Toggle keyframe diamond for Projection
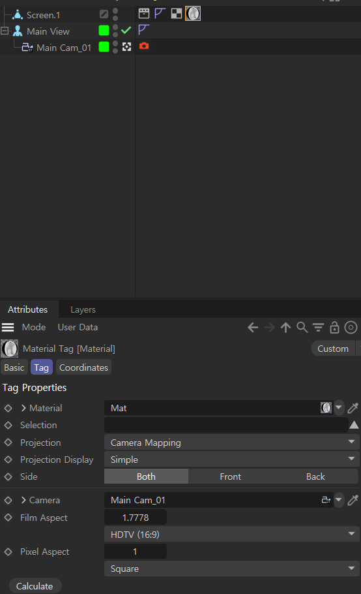The image size is (361, 594). pyautogui.click(x=8, y=442)
